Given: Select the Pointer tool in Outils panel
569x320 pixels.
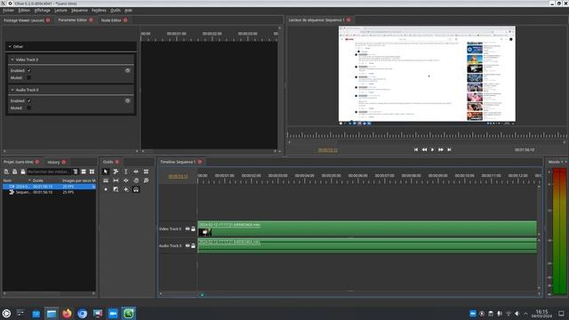Looking at the screenshot, I should (106, 172).
